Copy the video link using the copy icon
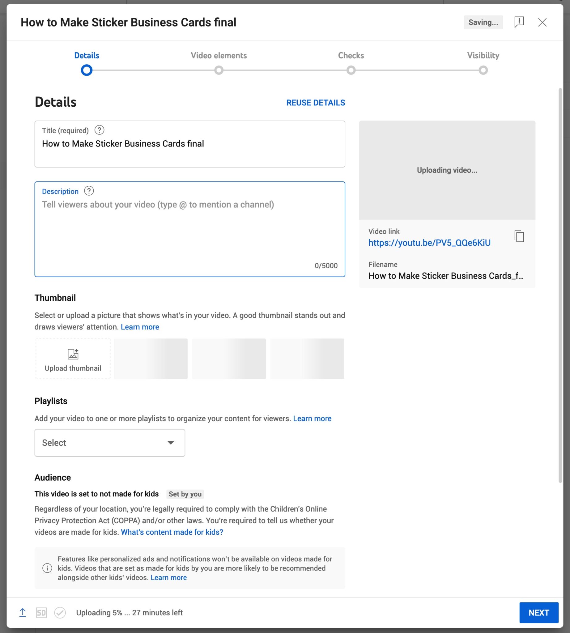 [519, 236]
